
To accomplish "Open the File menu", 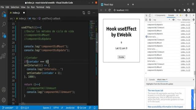I will pyautogui.click(x=2, y=7).
